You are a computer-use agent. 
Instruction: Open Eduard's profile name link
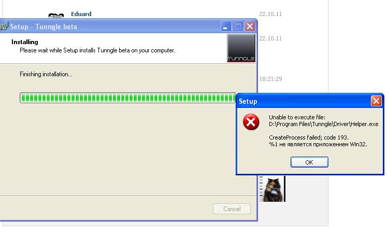[x=81, y=14]
